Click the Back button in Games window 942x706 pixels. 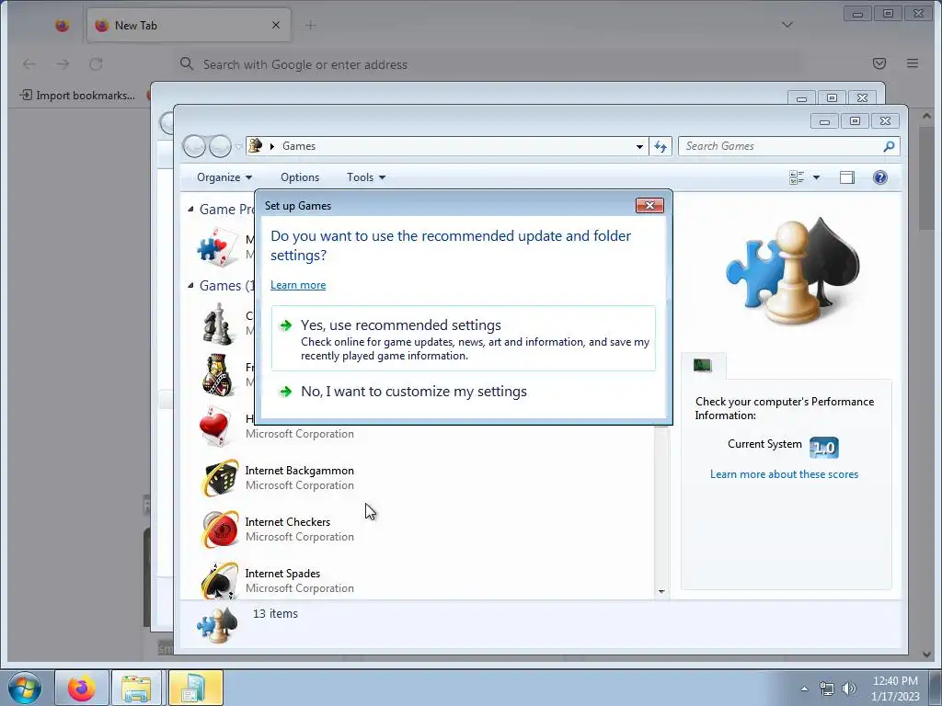click(x=194, y=146)
